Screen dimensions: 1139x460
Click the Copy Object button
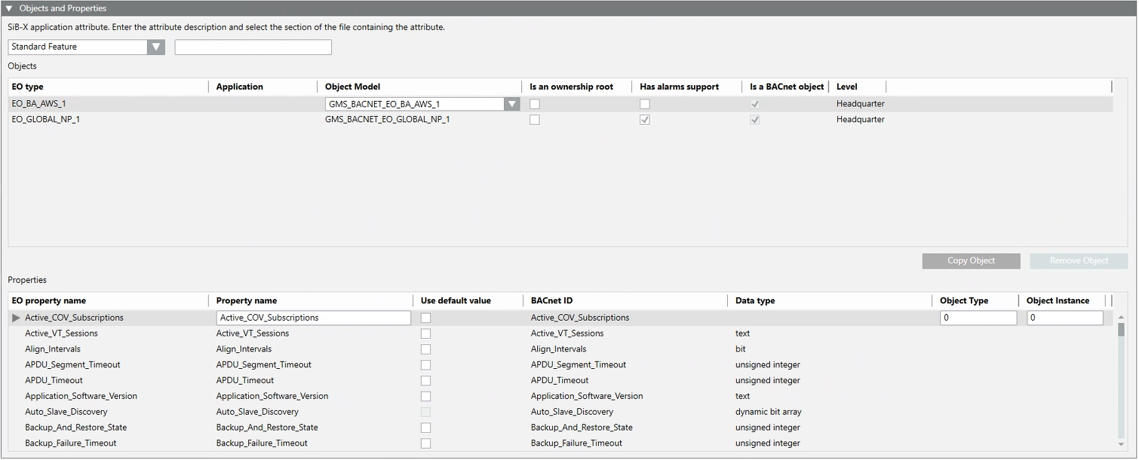(971, 260)
